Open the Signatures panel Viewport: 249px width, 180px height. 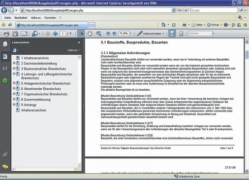5,69
